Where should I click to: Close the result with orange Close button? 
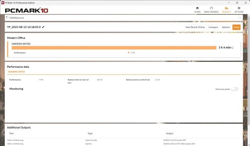[x=236, y=27]
